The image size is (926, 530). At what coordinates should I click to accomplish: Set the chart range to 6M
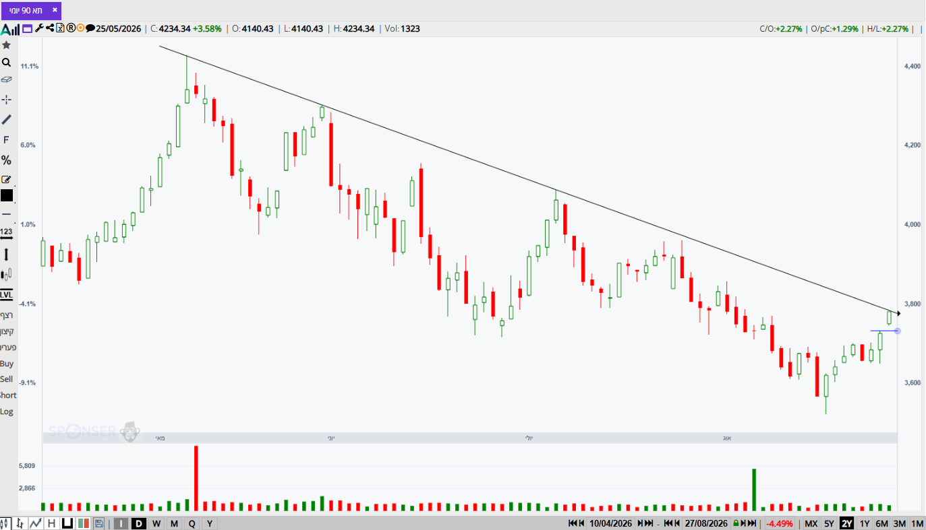(x=881, y=523)
